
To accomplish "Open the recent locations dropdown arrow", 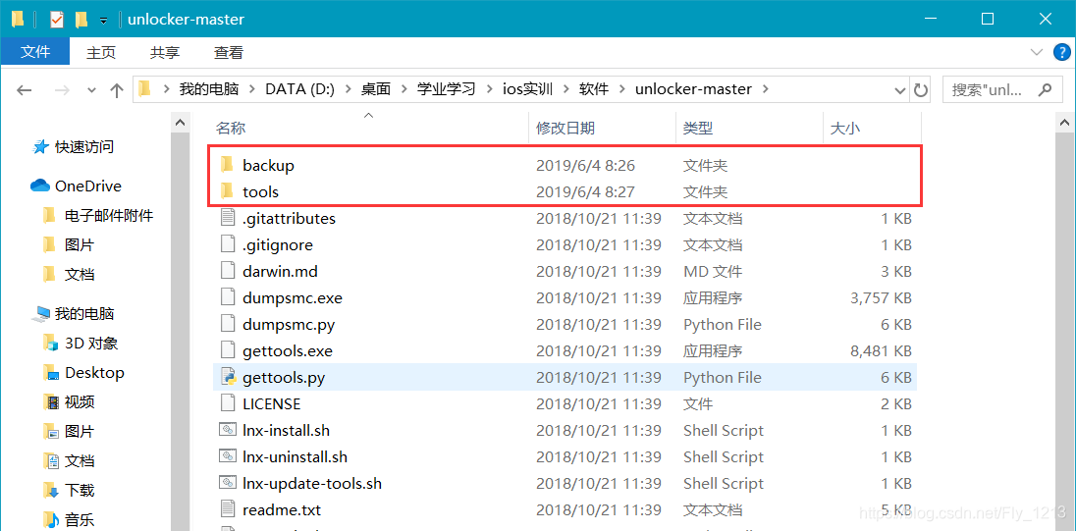I will click(x=92, y=90).
